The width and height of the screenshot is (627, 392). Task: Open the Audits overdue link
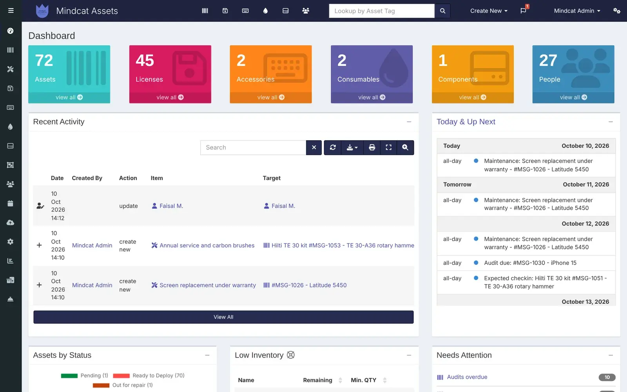pyautogui.click(x=467, y=377)
